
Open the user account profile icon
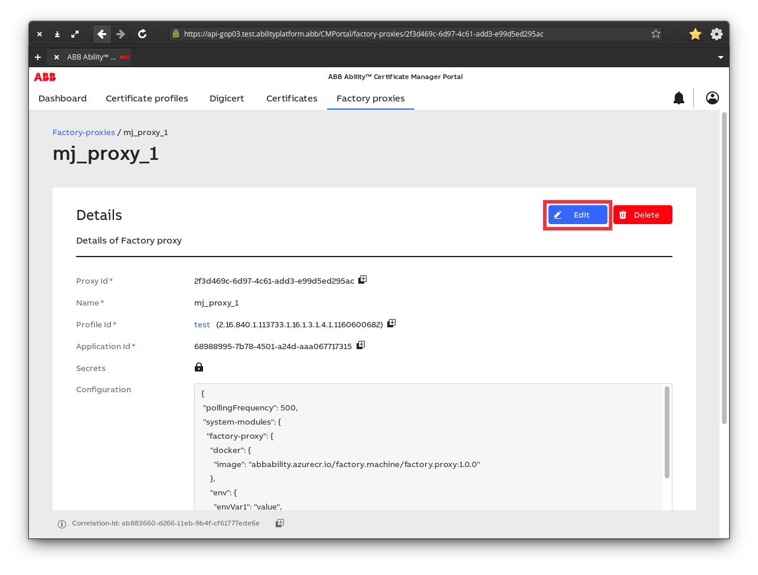click(x=713, y=98)
